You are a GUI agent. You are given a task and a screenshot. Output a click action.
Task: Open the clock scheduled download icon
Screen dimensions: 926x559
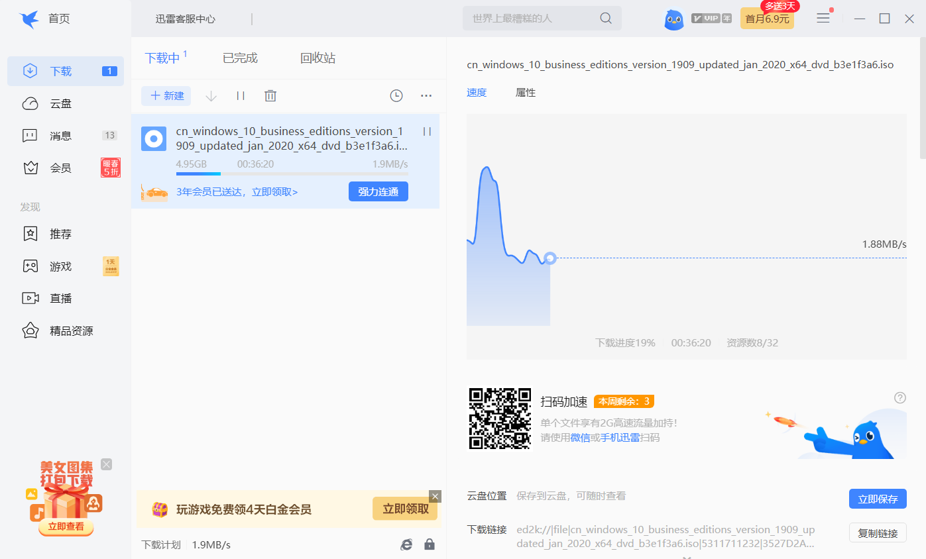[x=396, y=96]
